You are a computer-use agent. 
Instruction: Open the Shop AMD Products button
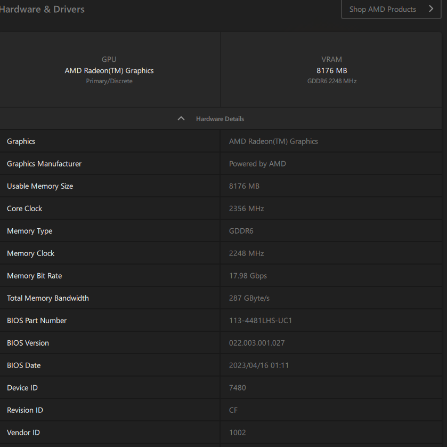click(391, 9)
